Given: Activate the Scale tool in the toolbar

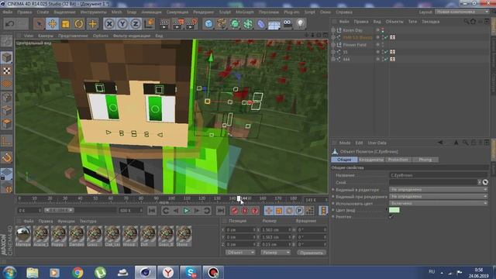Looking at the screenshot, I should pyautogui.click(x=66, y=24).
